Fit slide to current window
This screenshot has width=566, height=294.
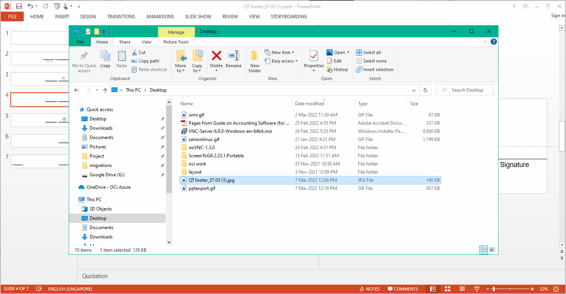(x=557, y=289)
